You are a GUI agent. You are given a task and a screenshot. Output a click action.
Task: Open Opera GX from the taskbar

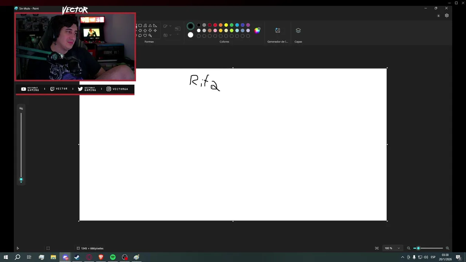click(89, 257)
